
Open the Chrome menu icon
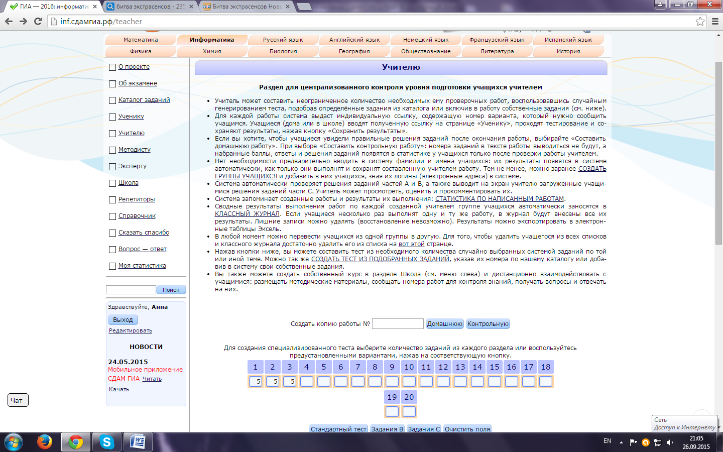[715, 21]
